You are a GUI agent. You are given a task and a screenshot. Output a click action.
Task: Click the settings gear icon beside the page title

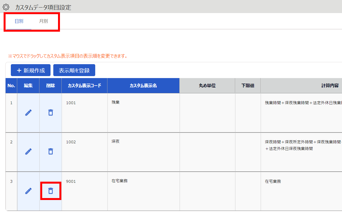pos(6,7)
